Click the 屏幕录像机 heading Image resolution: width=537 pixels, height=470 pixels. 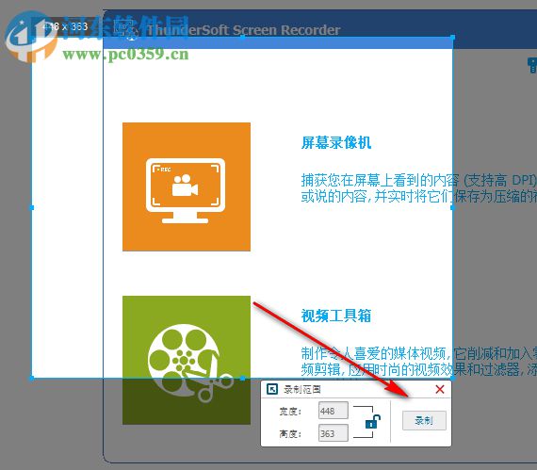point(336,142)
